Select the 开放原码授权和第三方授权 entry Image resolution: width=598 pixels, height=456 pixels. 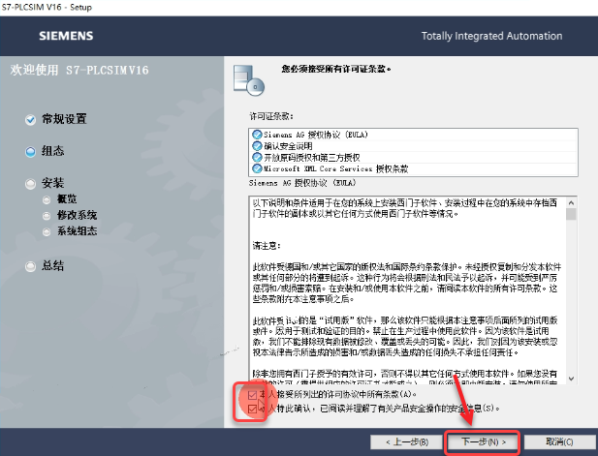pyautogui.click(x=413, y=158)
